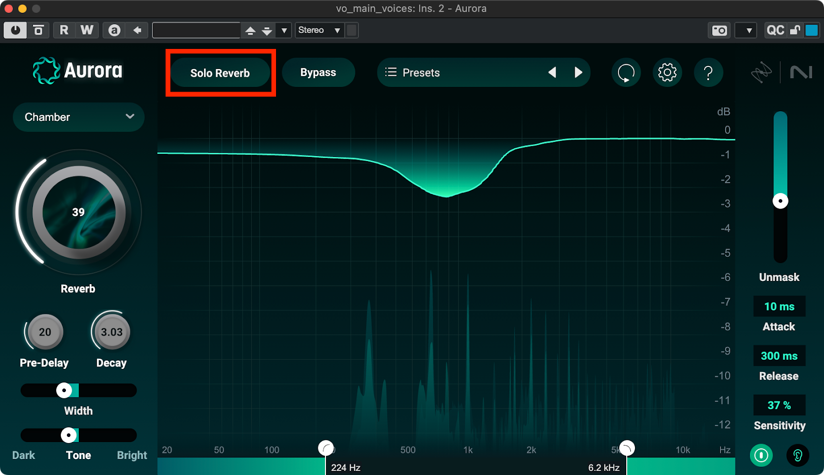Screen dimensions: 824x475
Task: Click the Width slider handle
Action: pos(64,391)
